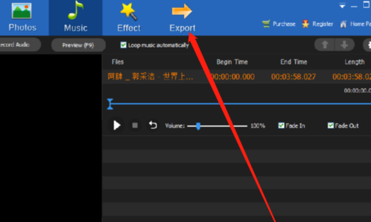The height and width of the screenshot is (222, 371).
Task: Select the music file row 阿肆 _ 郭采洁
Action: (x=237, y=76)
